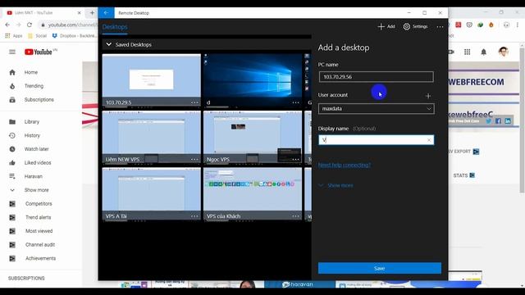Open YouTube notifications bell
Image resolution: width=525 pixels, height=295 pixels.
point(483,52)
